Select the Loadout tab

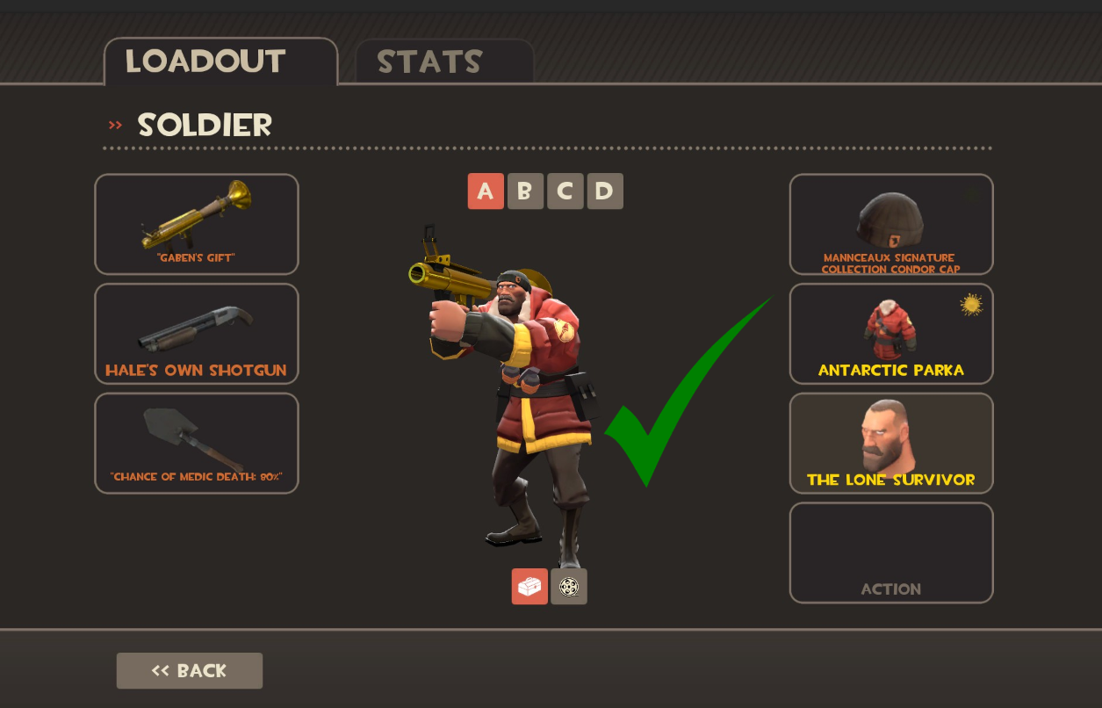tap(220, 61)
